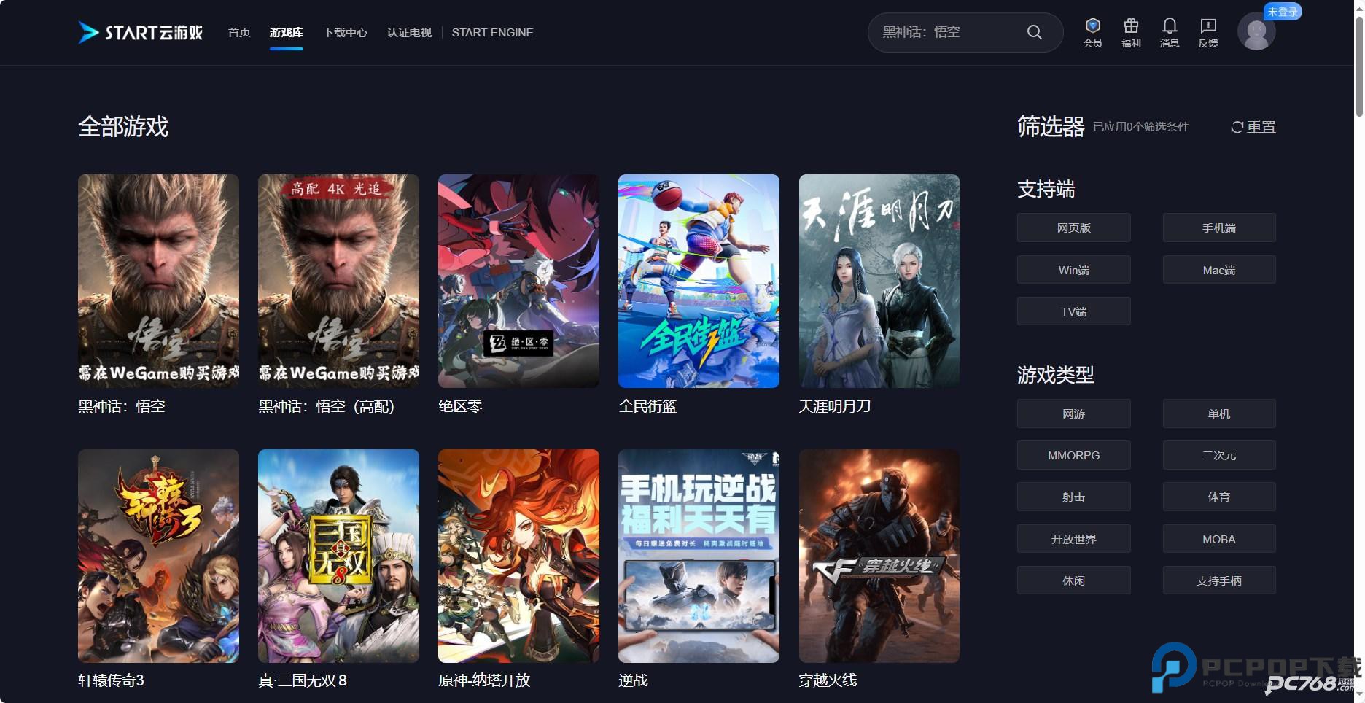Toggle the 网页版 platform filter
The image size is (1365, 703).
[1073, 227]
